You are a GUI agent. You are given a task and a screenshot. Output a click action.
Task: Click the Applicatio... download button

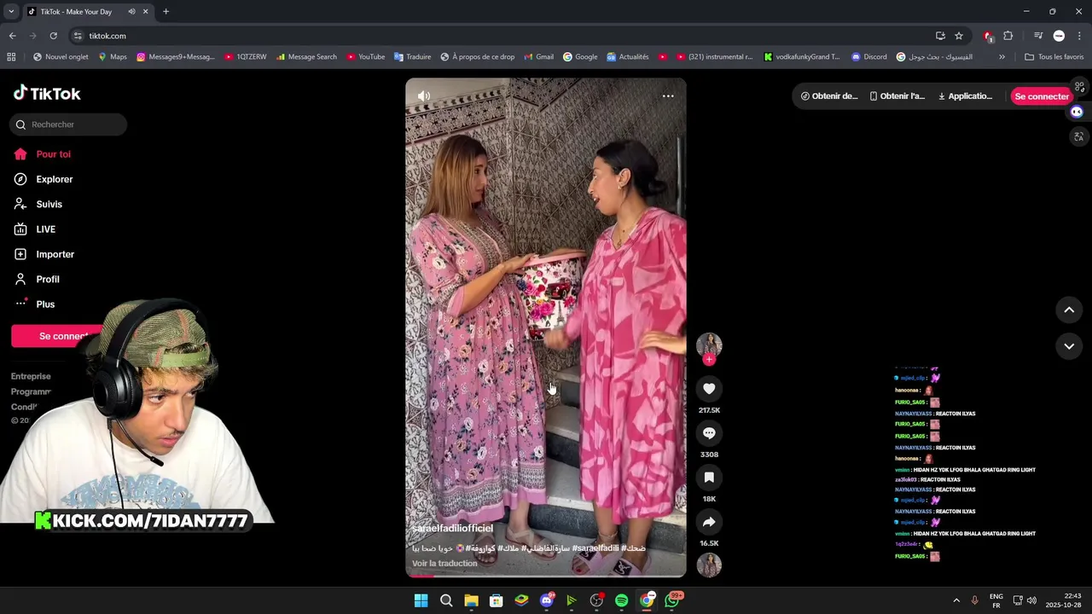tap(966, 96)
